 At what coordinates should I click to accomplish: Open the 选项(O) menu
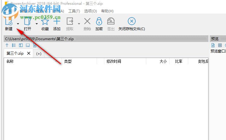pos(91,11)
